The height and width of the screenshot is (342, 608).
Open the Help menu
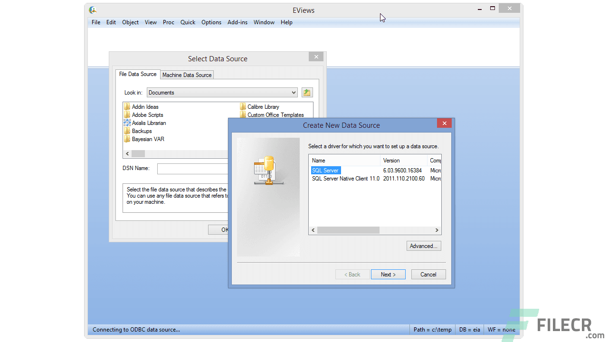pyautogui.click(x=286, y=22)
